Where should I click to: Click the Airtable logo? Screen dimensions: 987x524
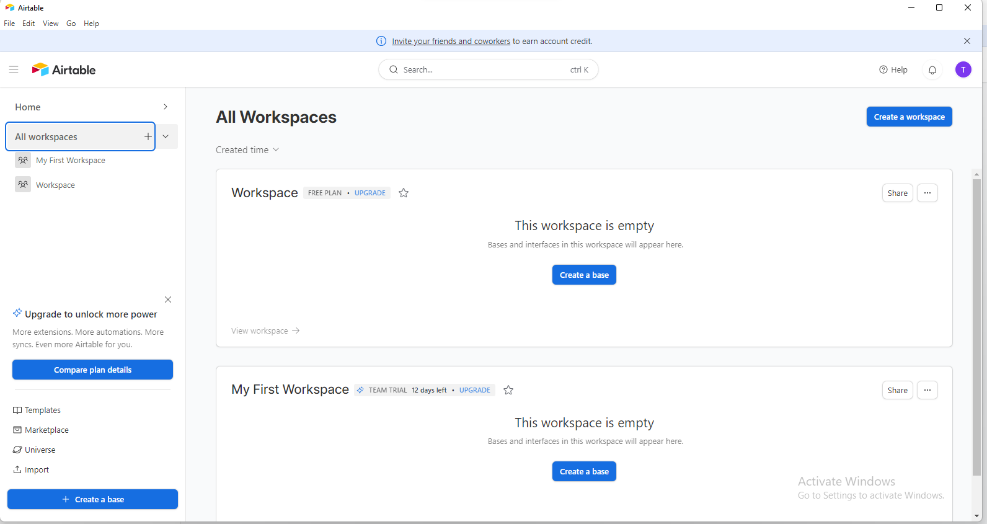64,69
